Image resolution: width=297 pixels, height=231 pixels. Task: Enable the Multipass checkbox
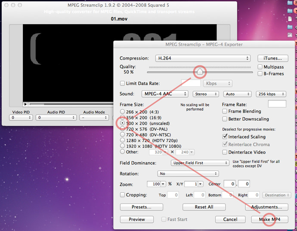pyautogui.click(x=260, y=67)
